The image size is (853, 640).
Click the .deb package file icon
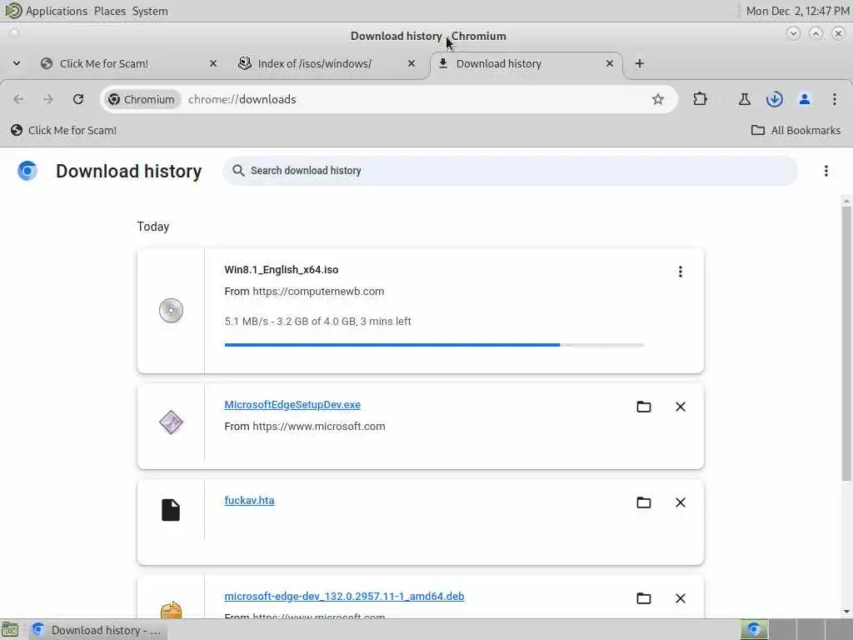[171, 609]
